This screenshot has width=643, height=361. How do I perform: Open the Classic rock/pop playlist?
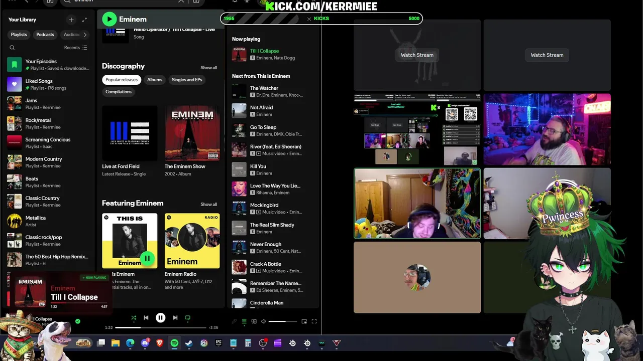pyautogui.click(x=48, y=241)
